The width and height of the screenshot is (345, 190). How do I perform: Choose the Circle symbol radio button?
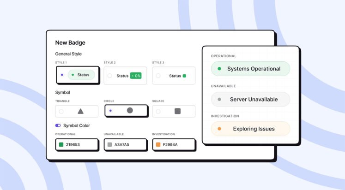click(x=110, y=111)
